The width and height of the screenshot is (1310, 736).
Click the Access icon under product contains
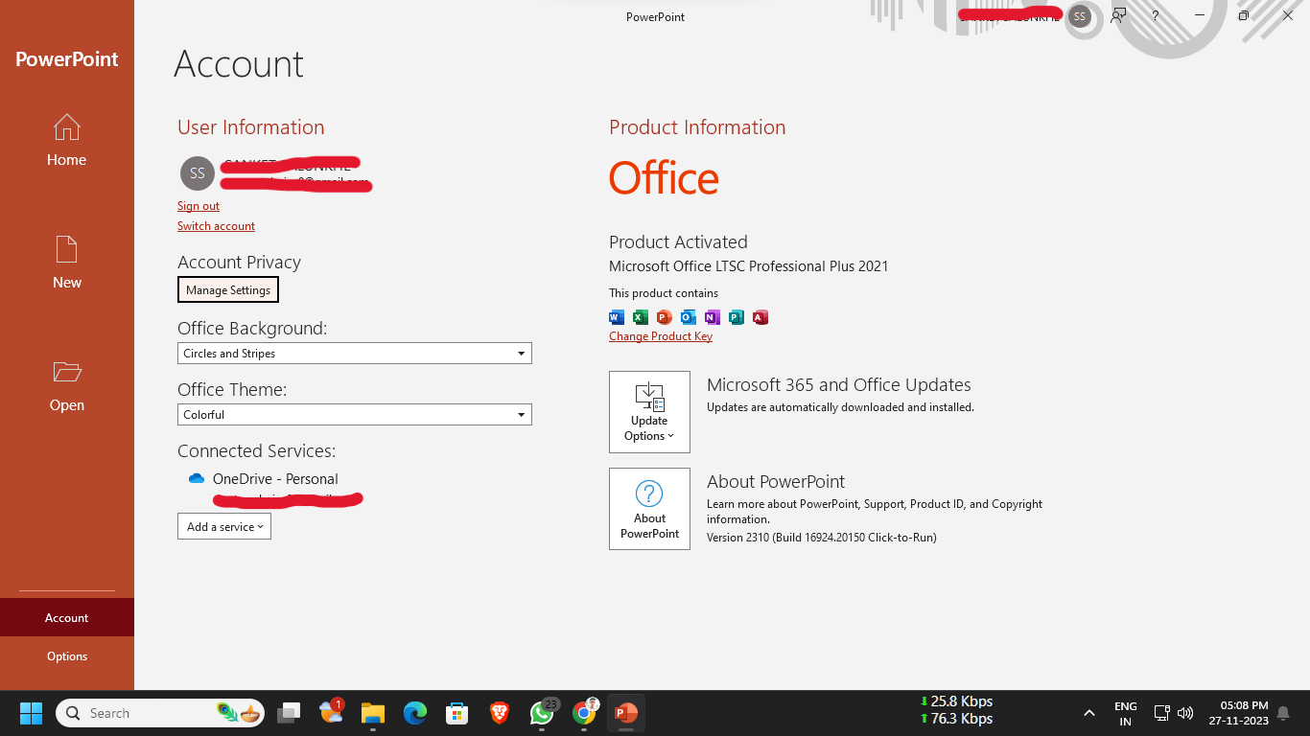[760, 317]
